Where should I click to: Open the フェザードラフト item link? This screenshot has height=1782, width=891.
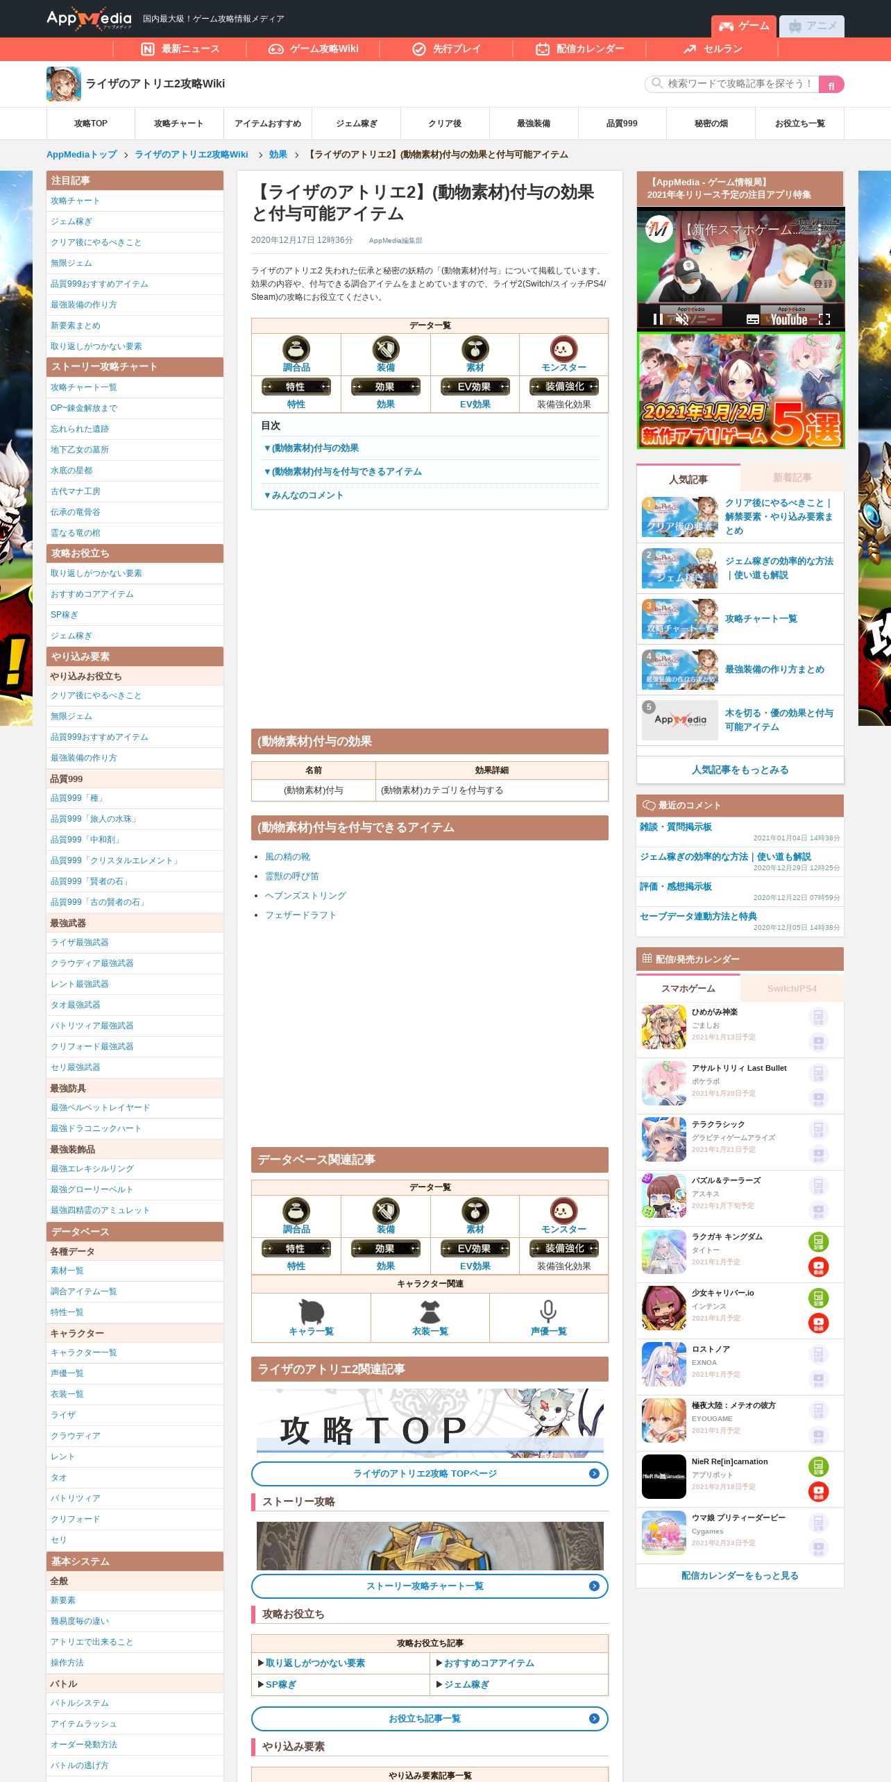300,915
